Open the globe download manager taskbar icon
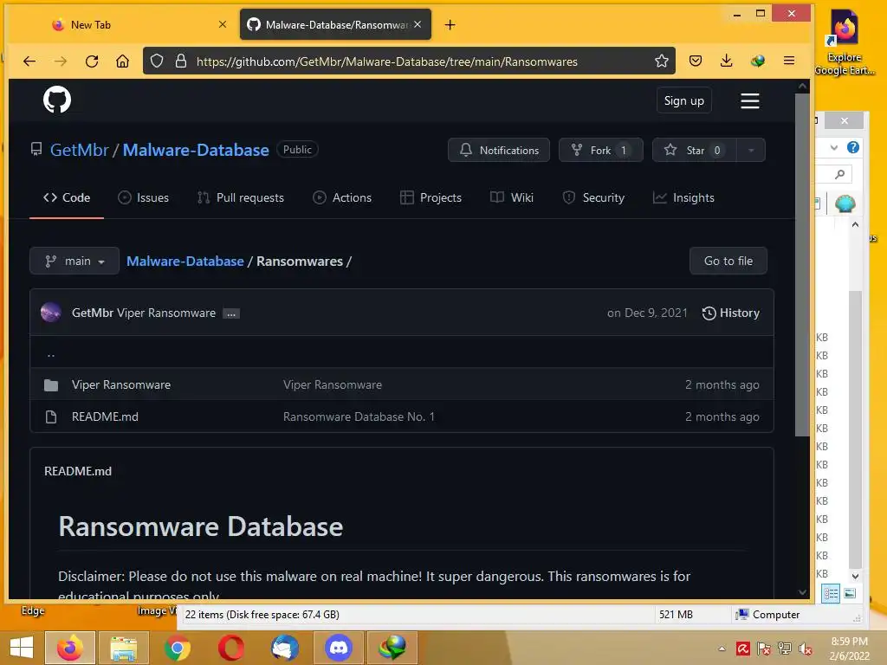Screen dimensions: 887x665 392,648
